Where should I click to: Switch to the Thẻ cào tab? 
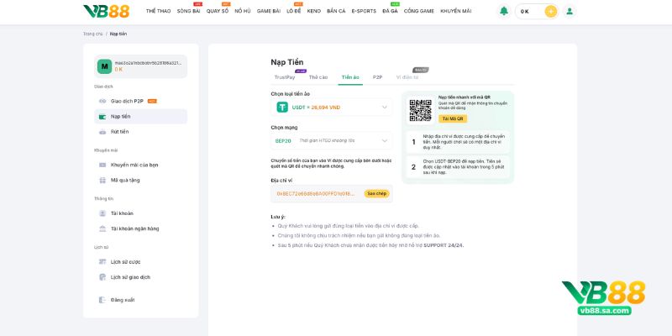coord(318,77)
